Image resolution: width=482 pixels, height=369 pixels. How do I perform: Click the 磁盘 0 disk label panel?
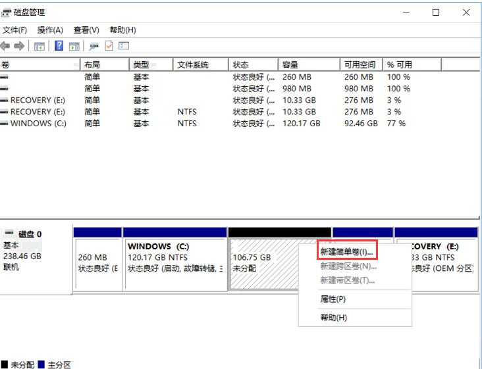tap(36, 258)
